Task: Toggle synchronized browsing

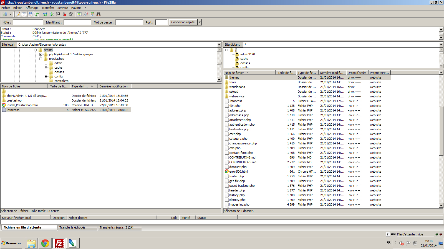Action: (x=92, y=14)
